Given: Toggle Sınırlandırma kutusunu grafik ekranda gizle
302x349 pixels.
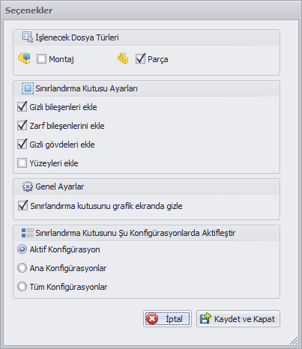Looking at the screenshot, I should pyautogui.click(x=22, y=205).
